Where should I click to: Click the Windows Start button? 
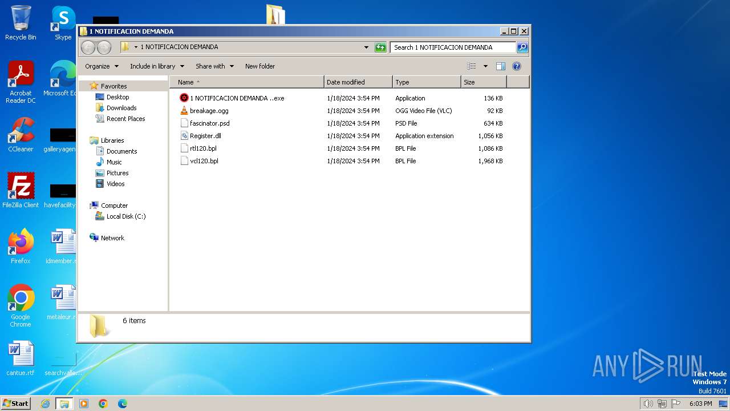tap(15, 403)
